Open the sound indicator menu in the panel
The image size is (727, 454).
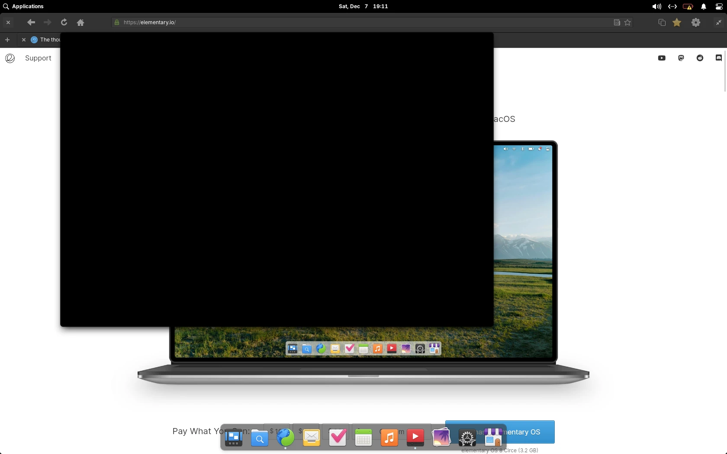[656, 6]
